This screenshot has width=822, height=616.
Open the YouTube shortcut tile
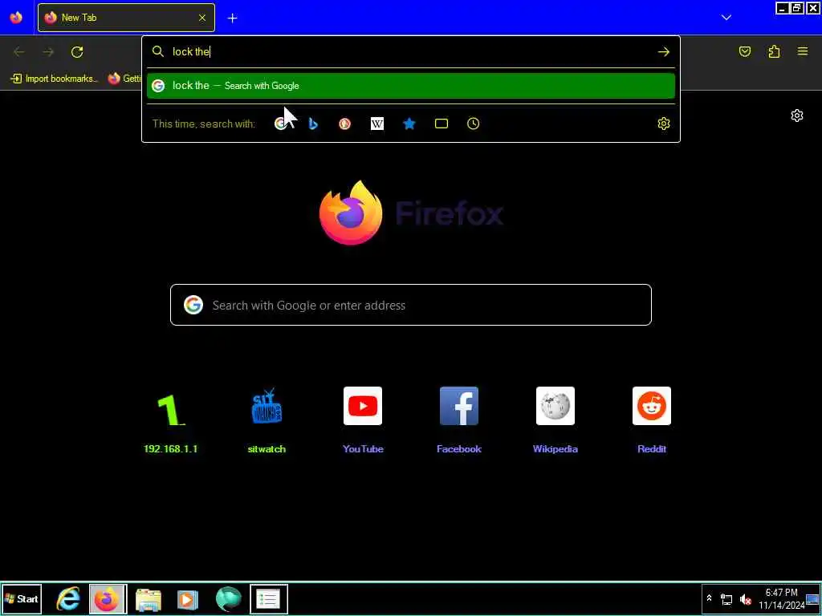363,420
